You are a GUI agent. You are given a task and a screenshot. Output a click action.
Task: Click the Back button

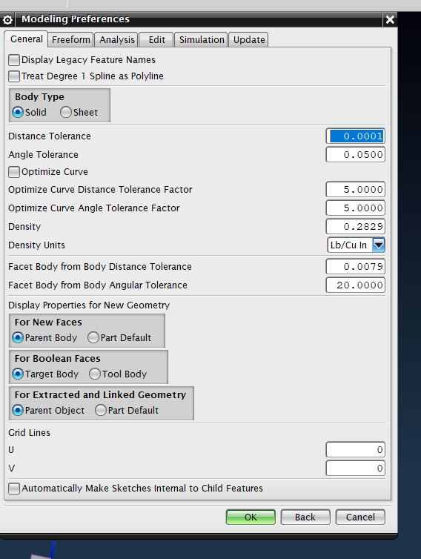coord(305,517)
